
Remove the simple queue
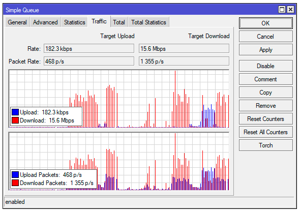click(x=265, y=106)
